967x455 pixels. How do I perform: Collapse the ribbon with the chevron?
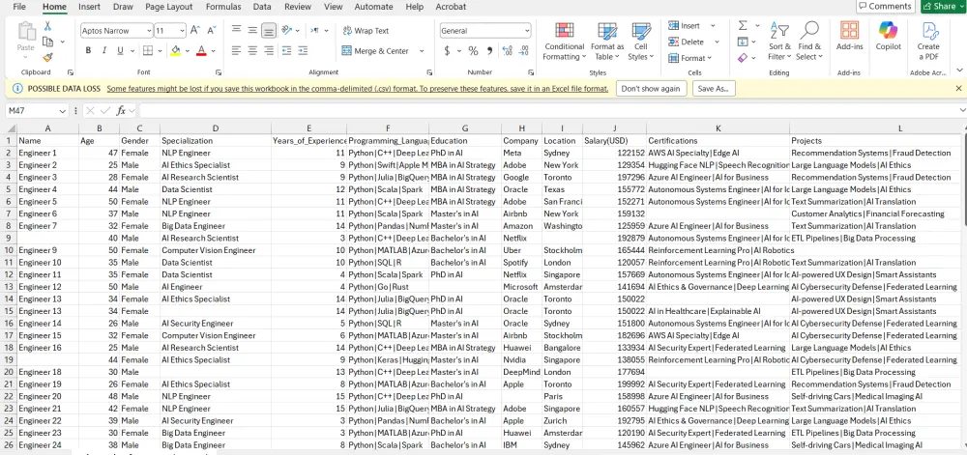click(x=959, y=71)
